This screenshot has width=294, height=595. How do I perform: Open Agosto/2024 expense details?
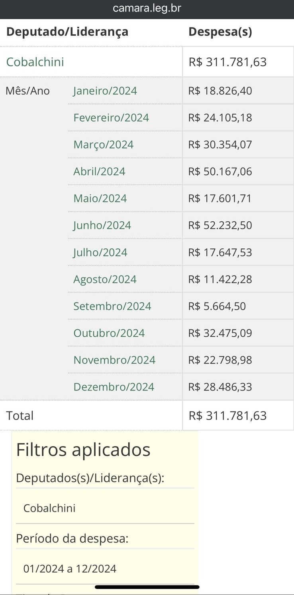point(105,279)
